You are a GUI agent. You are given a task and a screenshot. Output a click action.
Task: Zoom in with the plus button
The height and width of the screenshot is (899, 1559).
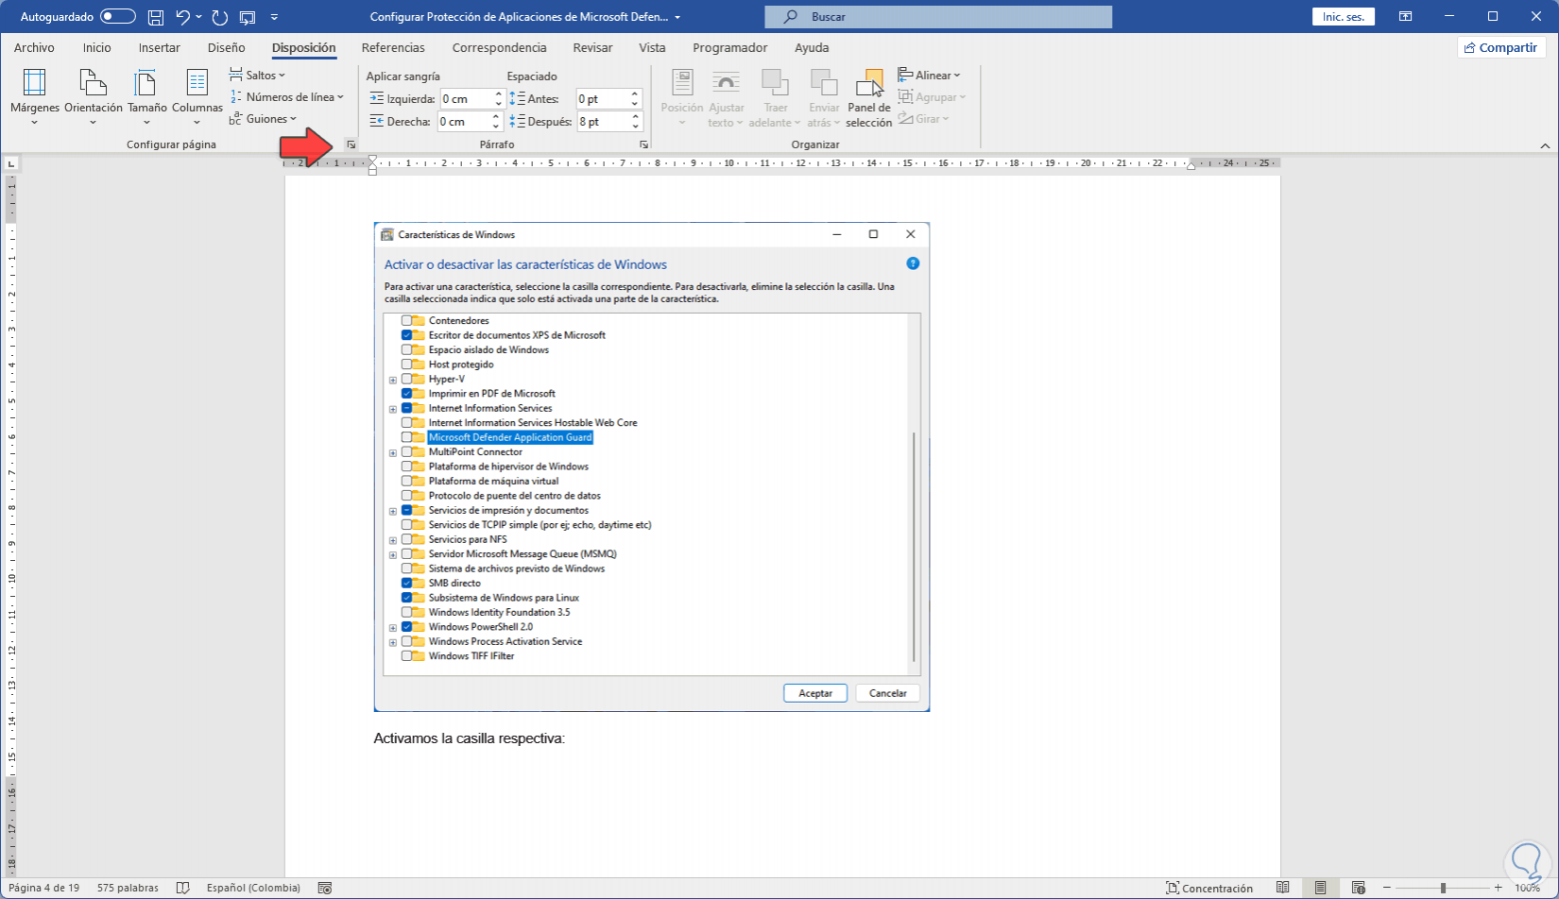point(1498,888)
